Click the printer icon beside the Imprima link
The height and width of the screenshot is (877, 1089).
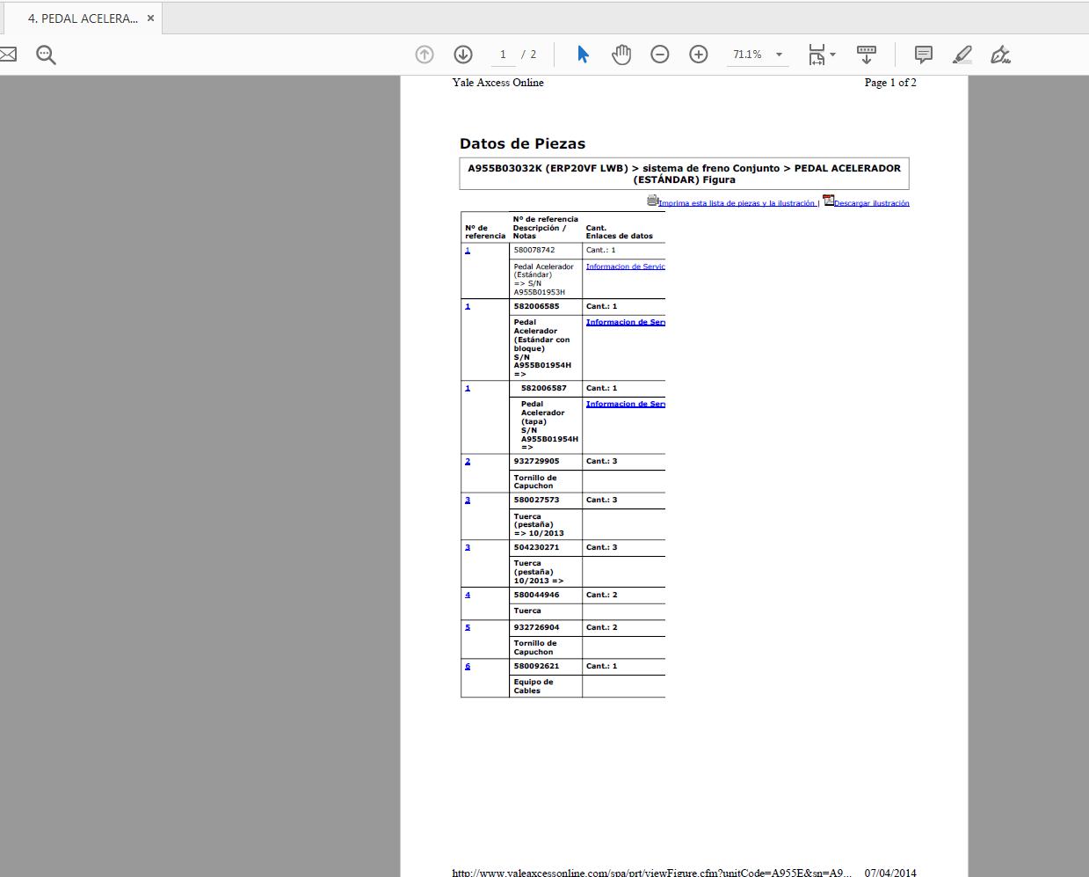click(x=652, y=201)
